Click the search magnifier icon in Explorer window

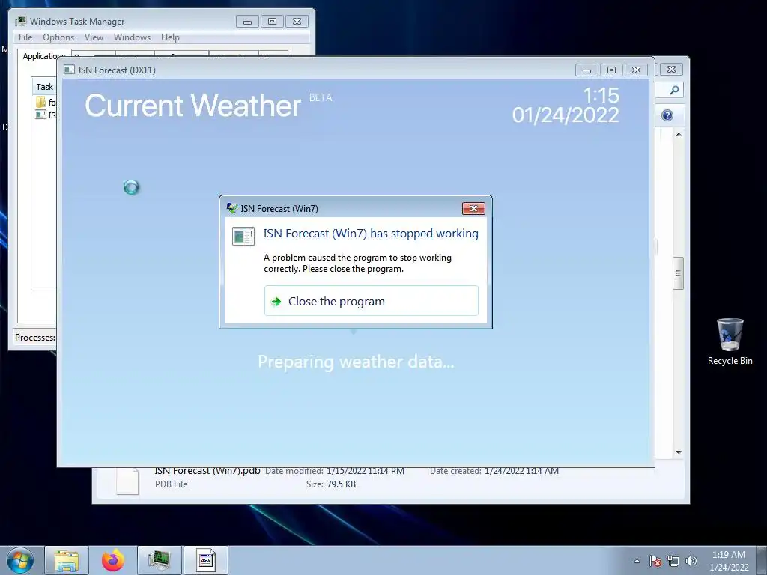pos(674,90)
